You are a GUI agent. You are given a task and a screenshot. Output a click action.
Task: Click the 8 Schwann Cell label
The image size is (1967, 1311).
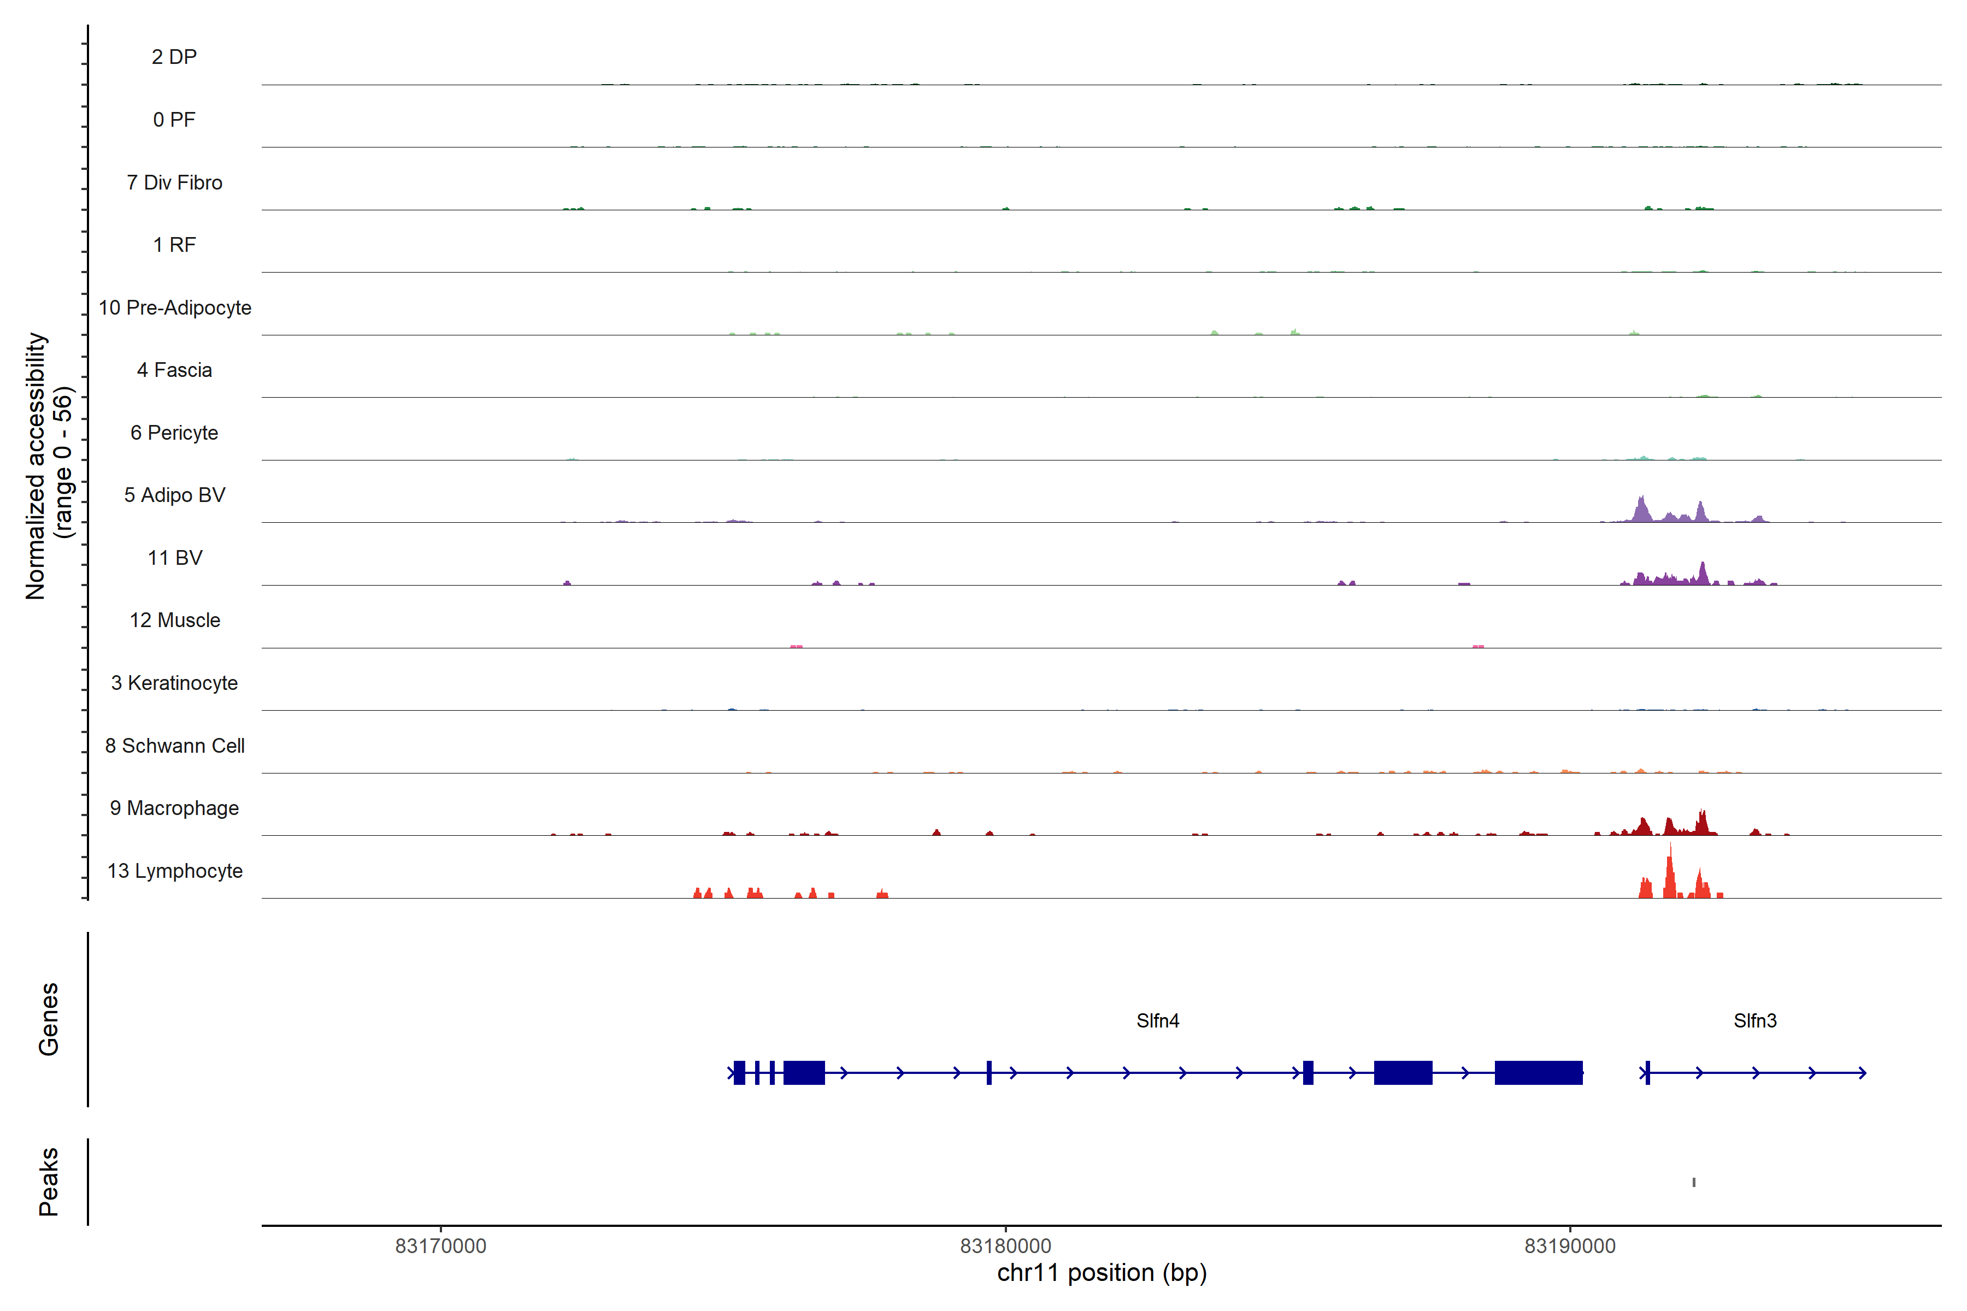point(175,746)
